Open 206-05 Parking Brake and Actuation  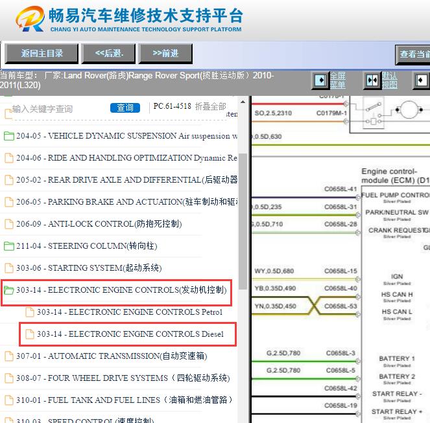coord(127,202)
